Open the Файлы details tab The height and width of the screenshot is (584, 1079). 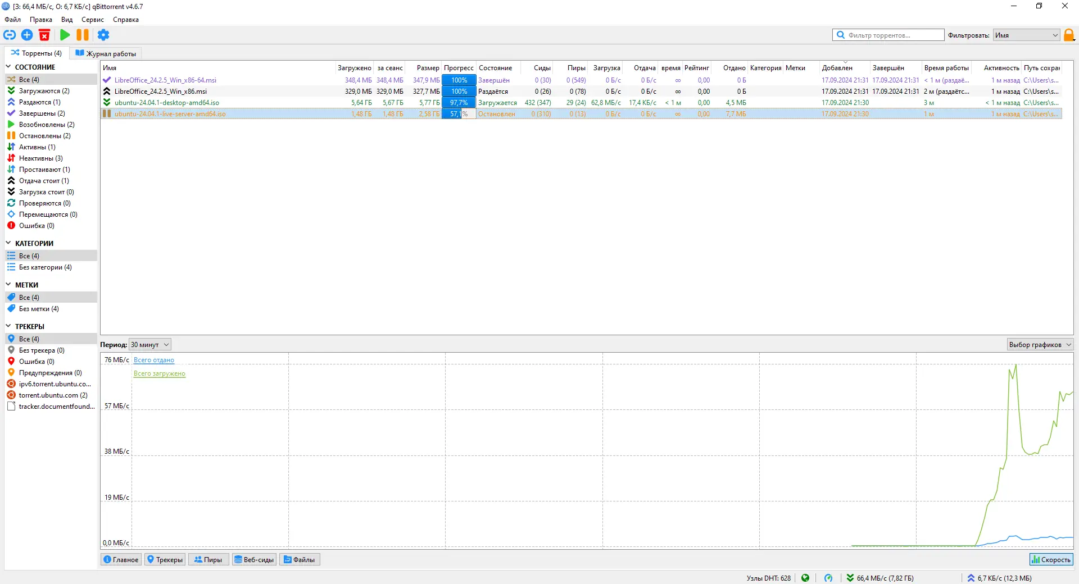click(x=300, y=560)
